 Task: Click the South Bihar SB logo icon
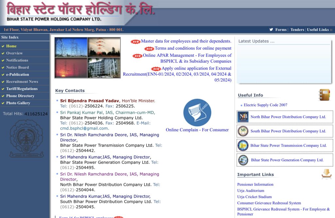pos(243,131)
